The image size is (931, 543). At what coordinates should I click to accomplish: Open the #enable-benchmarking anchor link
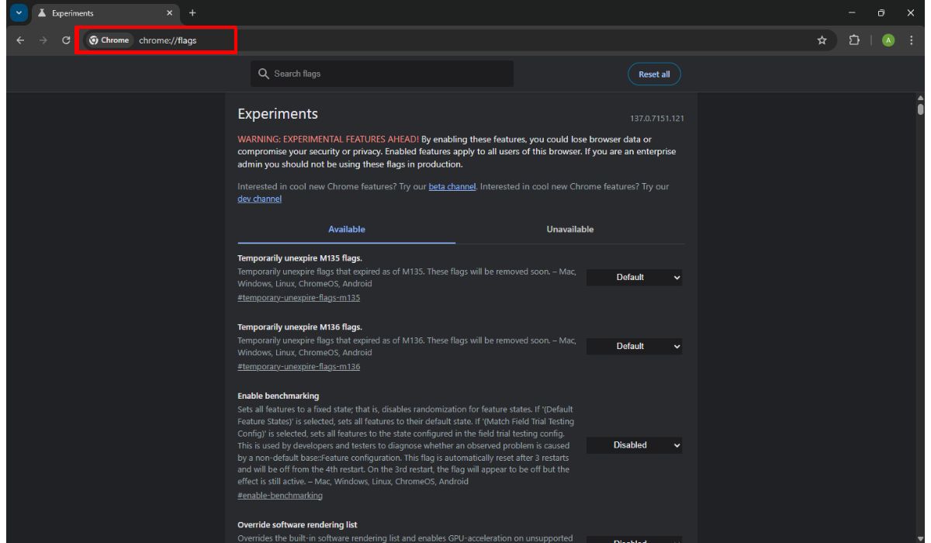point(280,495)
